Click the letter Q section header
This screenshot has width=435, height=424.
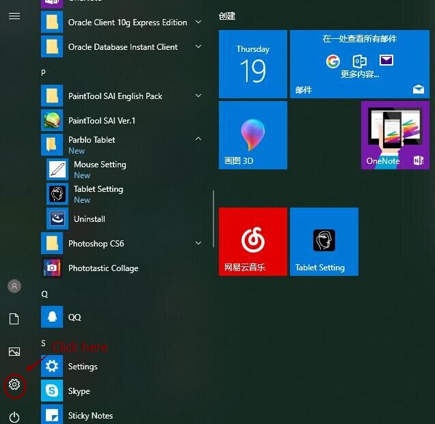click(44, 294)
